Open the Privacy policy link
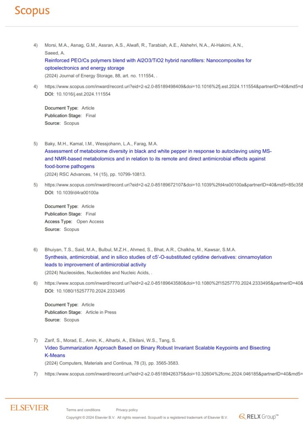This screenshot has width=303, height=429. pyautogui.click(x=127, y=410)
